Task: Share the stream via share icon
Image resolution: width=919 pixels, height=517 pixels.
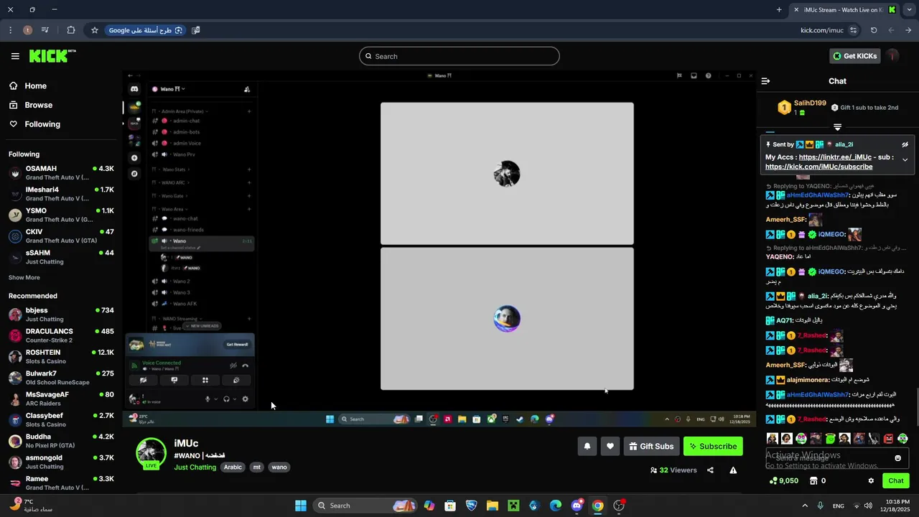Action: point(710,470)
